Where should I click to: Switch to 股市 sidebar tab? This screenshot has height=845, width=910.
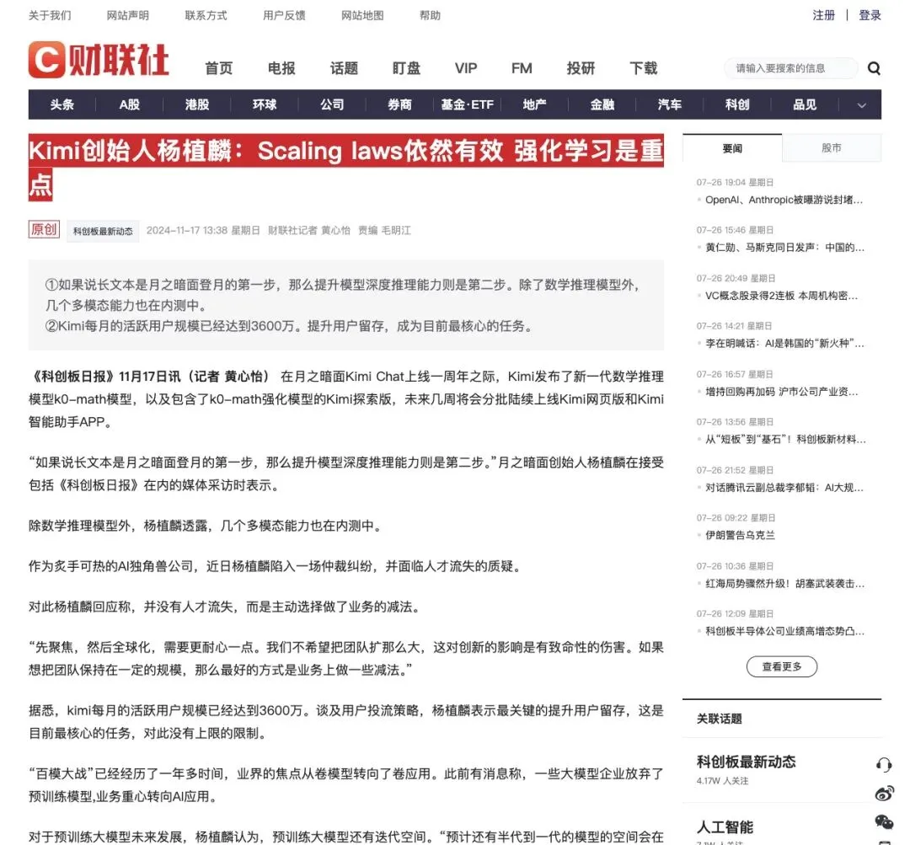(832, 148)
